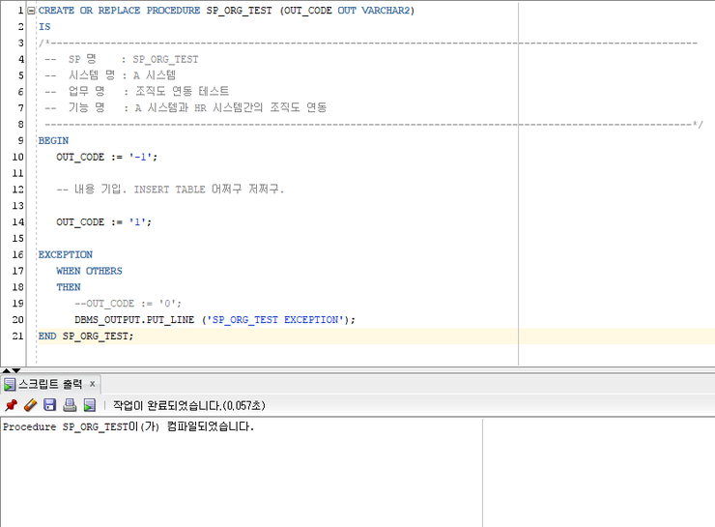The width and height of the screenshot is (715, 527).
Task: Save the script output to file
Action: [x=50, y=405]
